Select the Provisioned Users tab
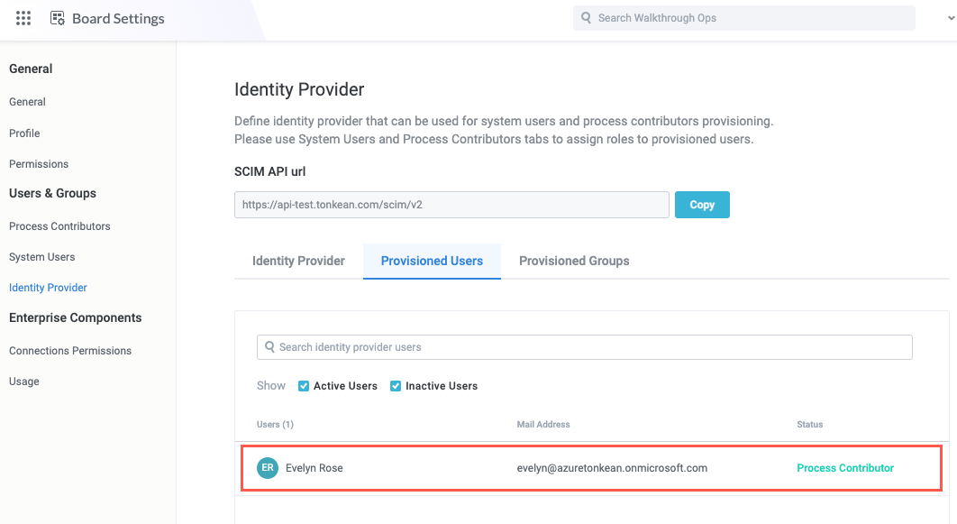 point(432,261)
